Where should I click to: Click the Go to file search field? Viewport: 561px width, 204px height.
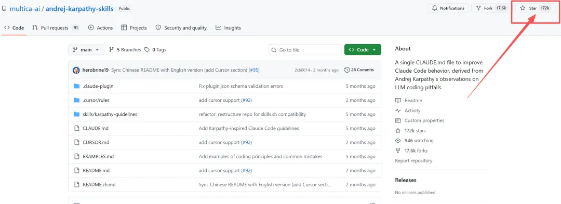pos(305,50)
